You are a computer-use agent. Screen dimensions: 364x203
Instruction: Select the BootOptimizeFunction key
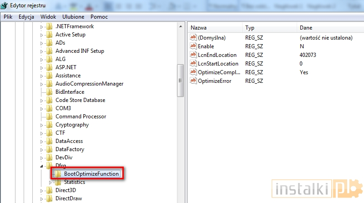pyautogui.click(x=91, y=174)
